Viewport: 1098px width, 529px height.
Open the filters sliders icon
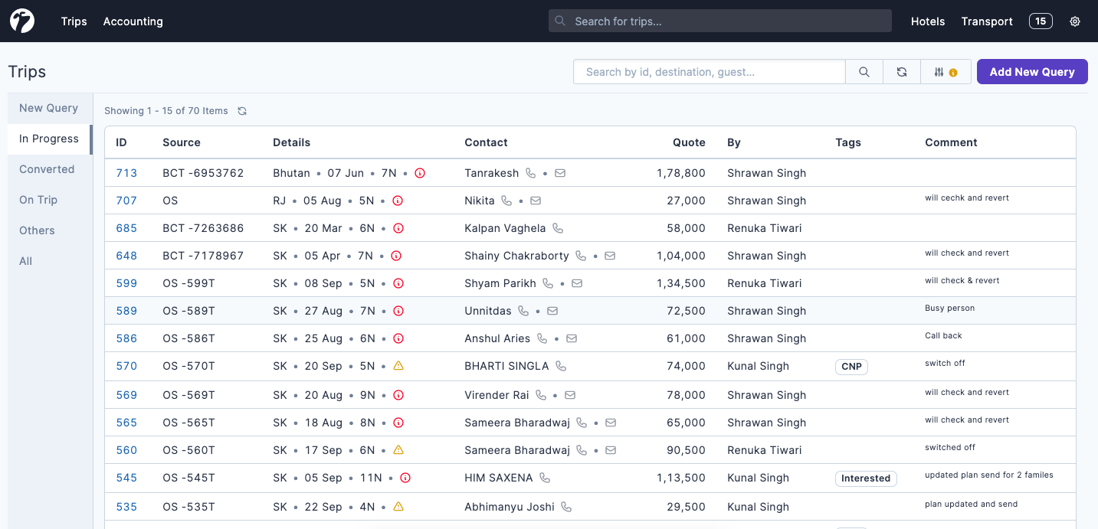coord(939,71)
